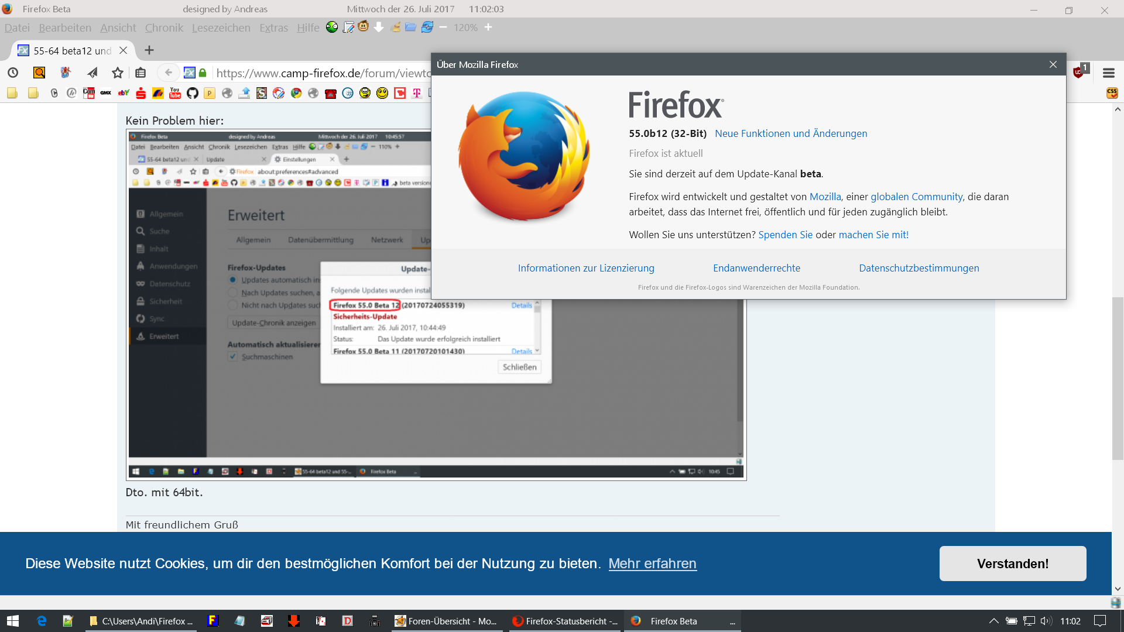Screen dimensions: 1124x632
Task: Open Neue Funktionen und Änderungen link
Action: point(791,133)
